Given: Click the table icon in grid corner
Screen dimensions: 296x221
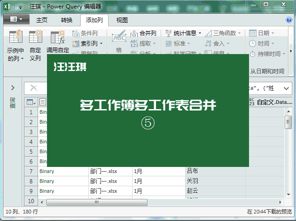Looking at the screenshot, I should click(x=31, y=102).
